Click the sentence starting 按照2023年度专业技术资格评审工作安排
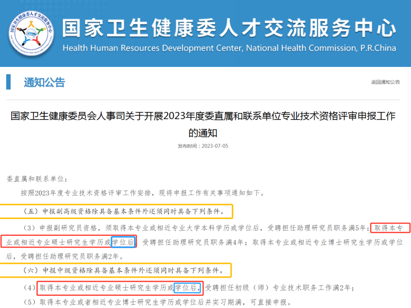Screen dimensions: 411x308 (143, 193)
